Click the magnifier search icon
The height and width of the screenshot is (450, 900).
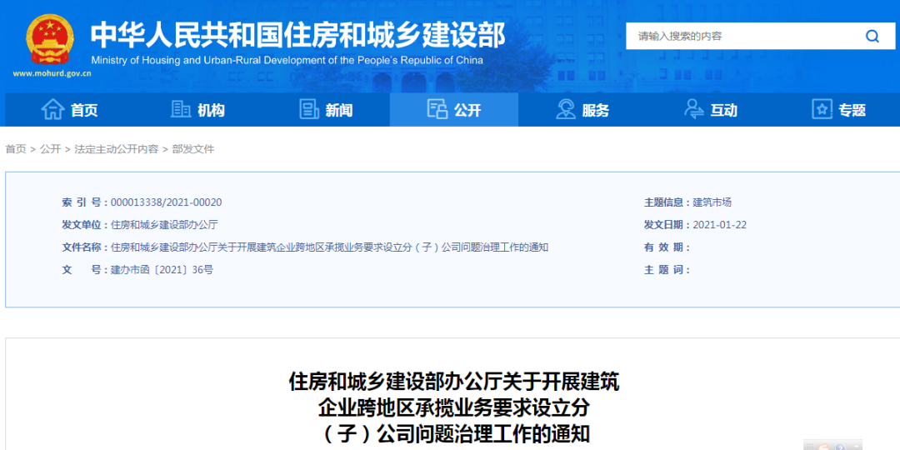872,37
